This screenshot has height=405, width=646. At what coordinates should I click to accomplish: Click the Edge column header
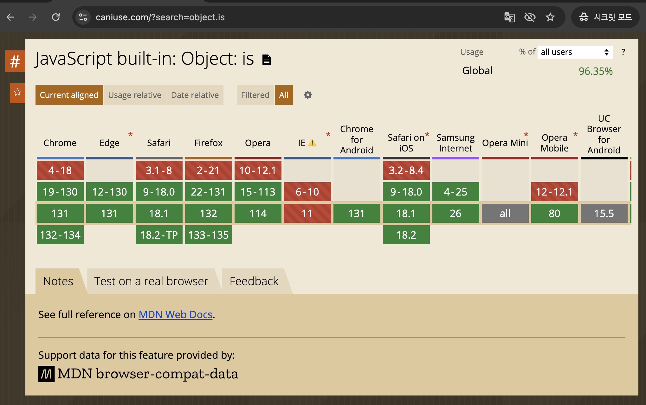pyautogui.click(x=109, y=143)
